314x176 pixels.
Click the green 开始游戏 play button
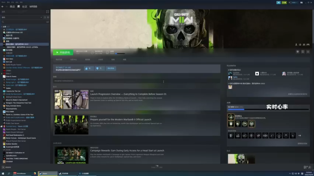pyautogui.click(x=63, y=52)
